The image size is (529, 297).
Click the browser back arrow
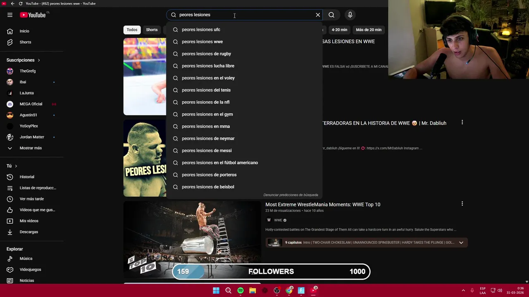click(x=12, y=3)
